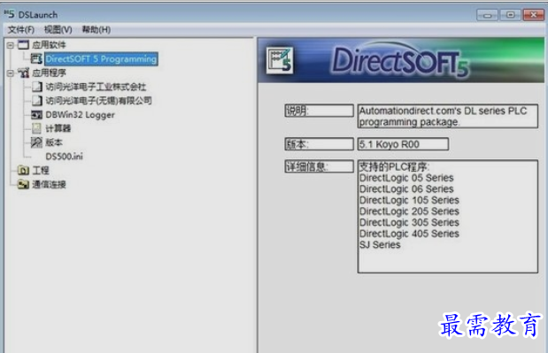
Task: Click the DirectLogic 06 Series line
Action: pyautogui.click(x=406, y=189)
